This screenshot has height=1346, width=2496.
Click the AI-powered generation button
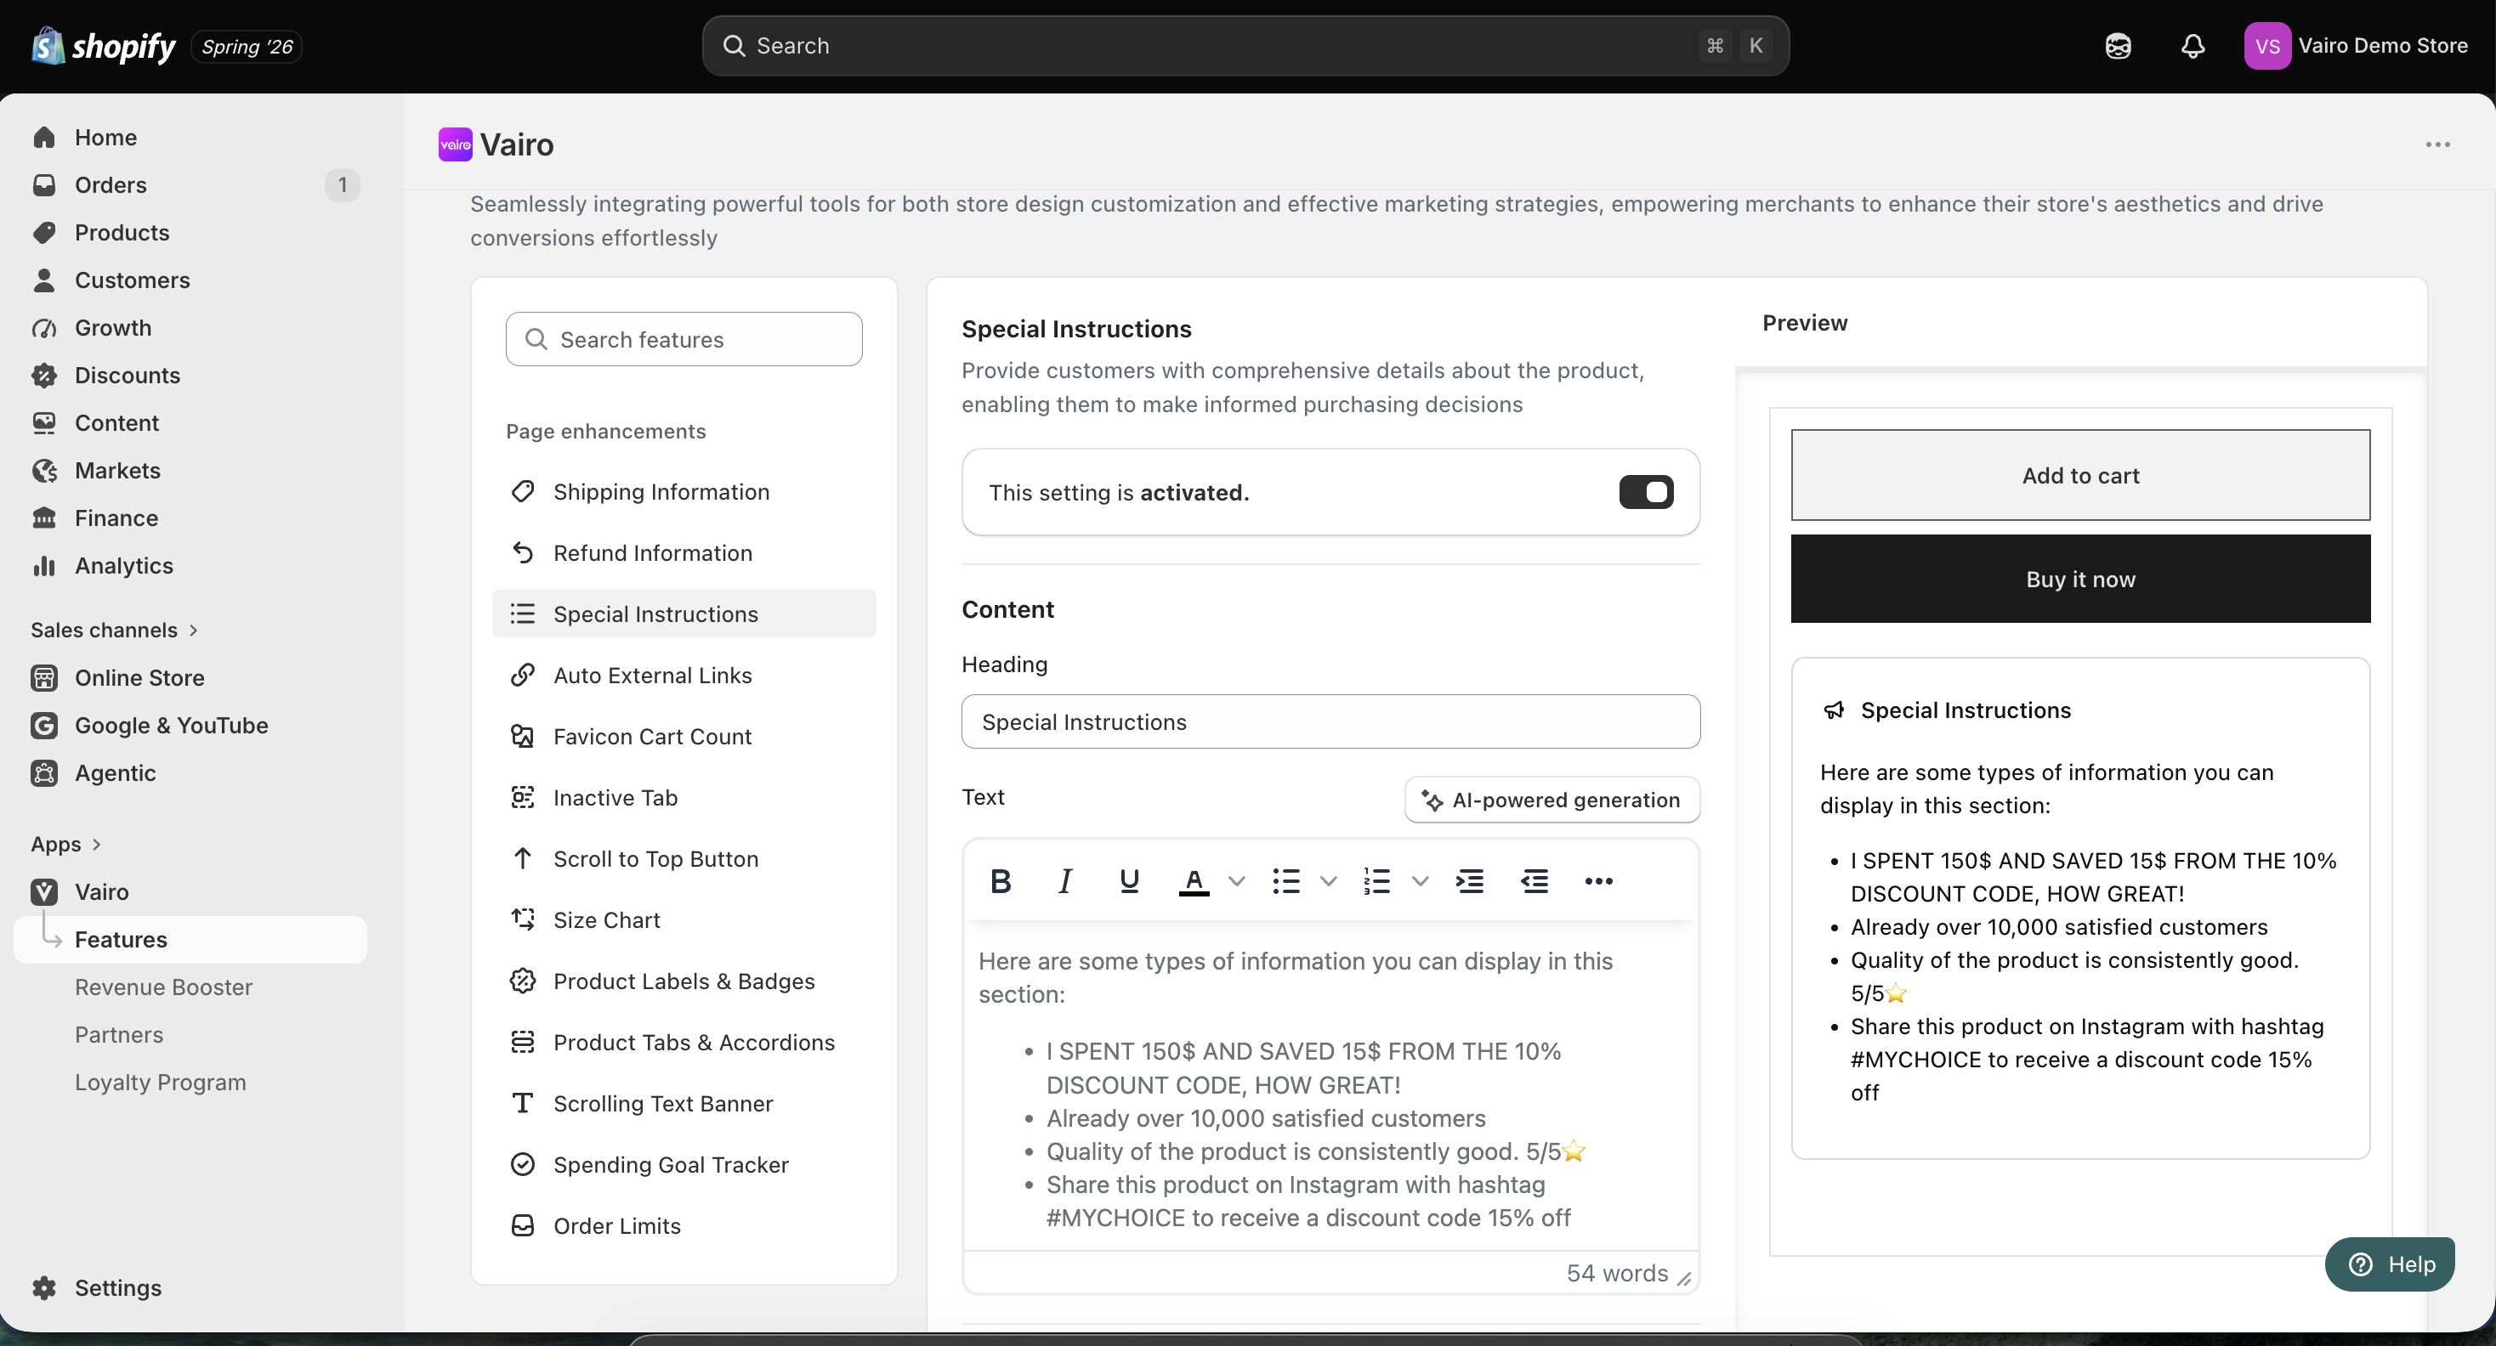click(1552, 799)
